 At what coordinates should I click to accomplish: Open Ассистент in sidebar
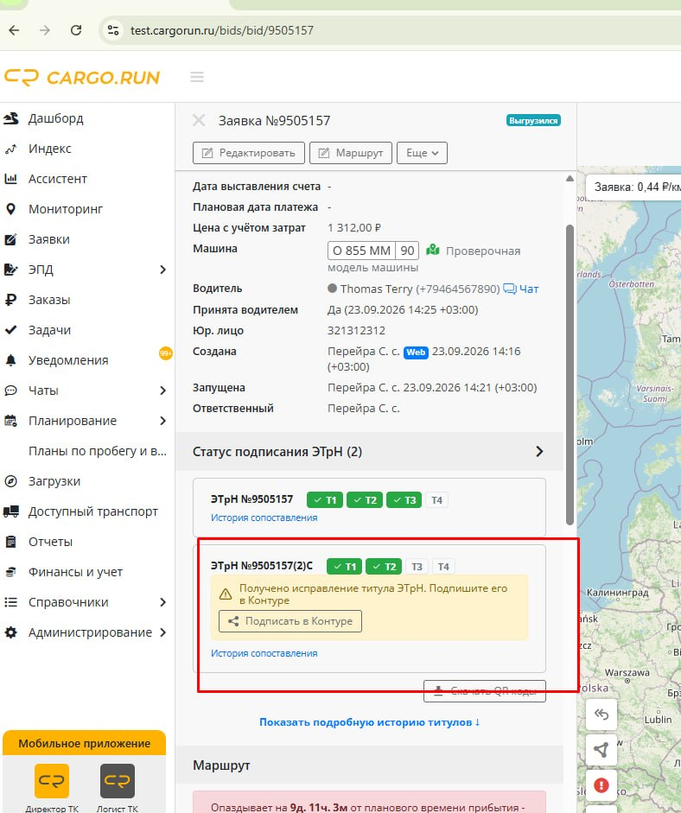(x=58, y=179)
